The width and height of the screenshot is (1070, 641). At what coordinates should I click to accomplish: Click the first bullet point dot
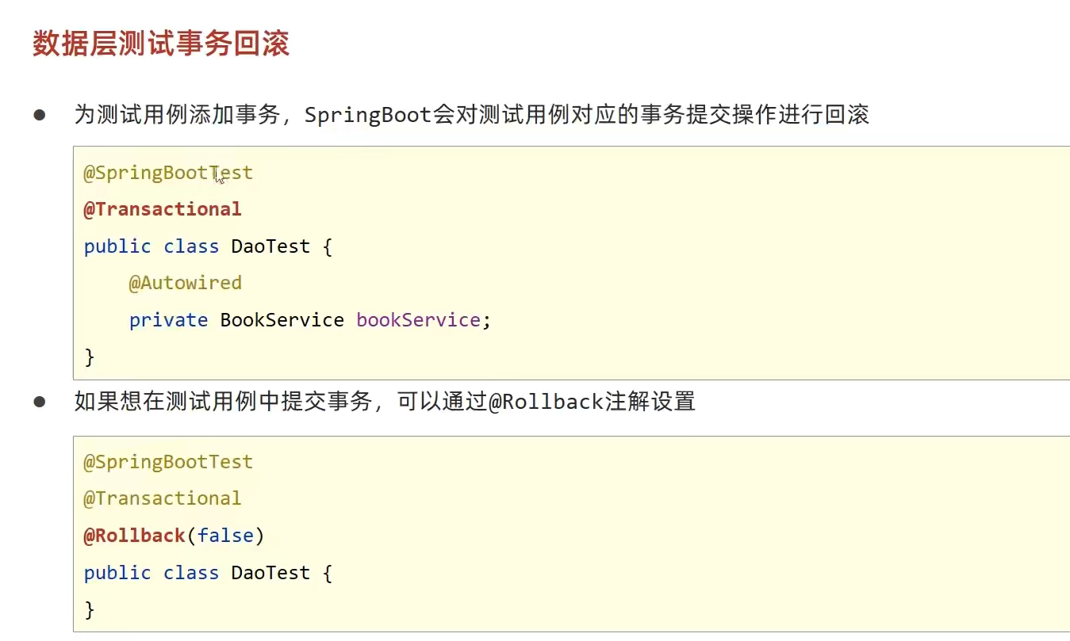point(40,115)
